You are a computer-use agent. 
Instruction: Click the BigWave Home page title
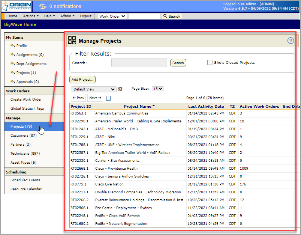(x=20, y=24)
